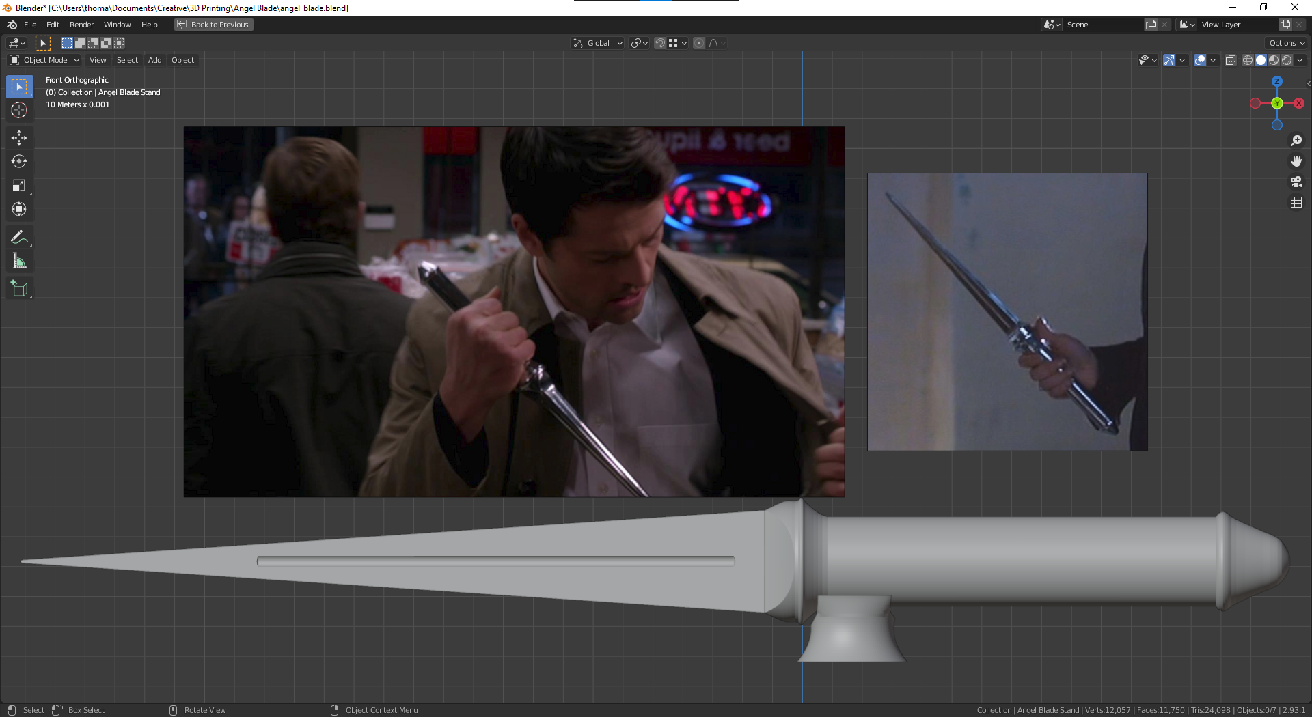Open the Object Mode dropdown

point(44,60)
